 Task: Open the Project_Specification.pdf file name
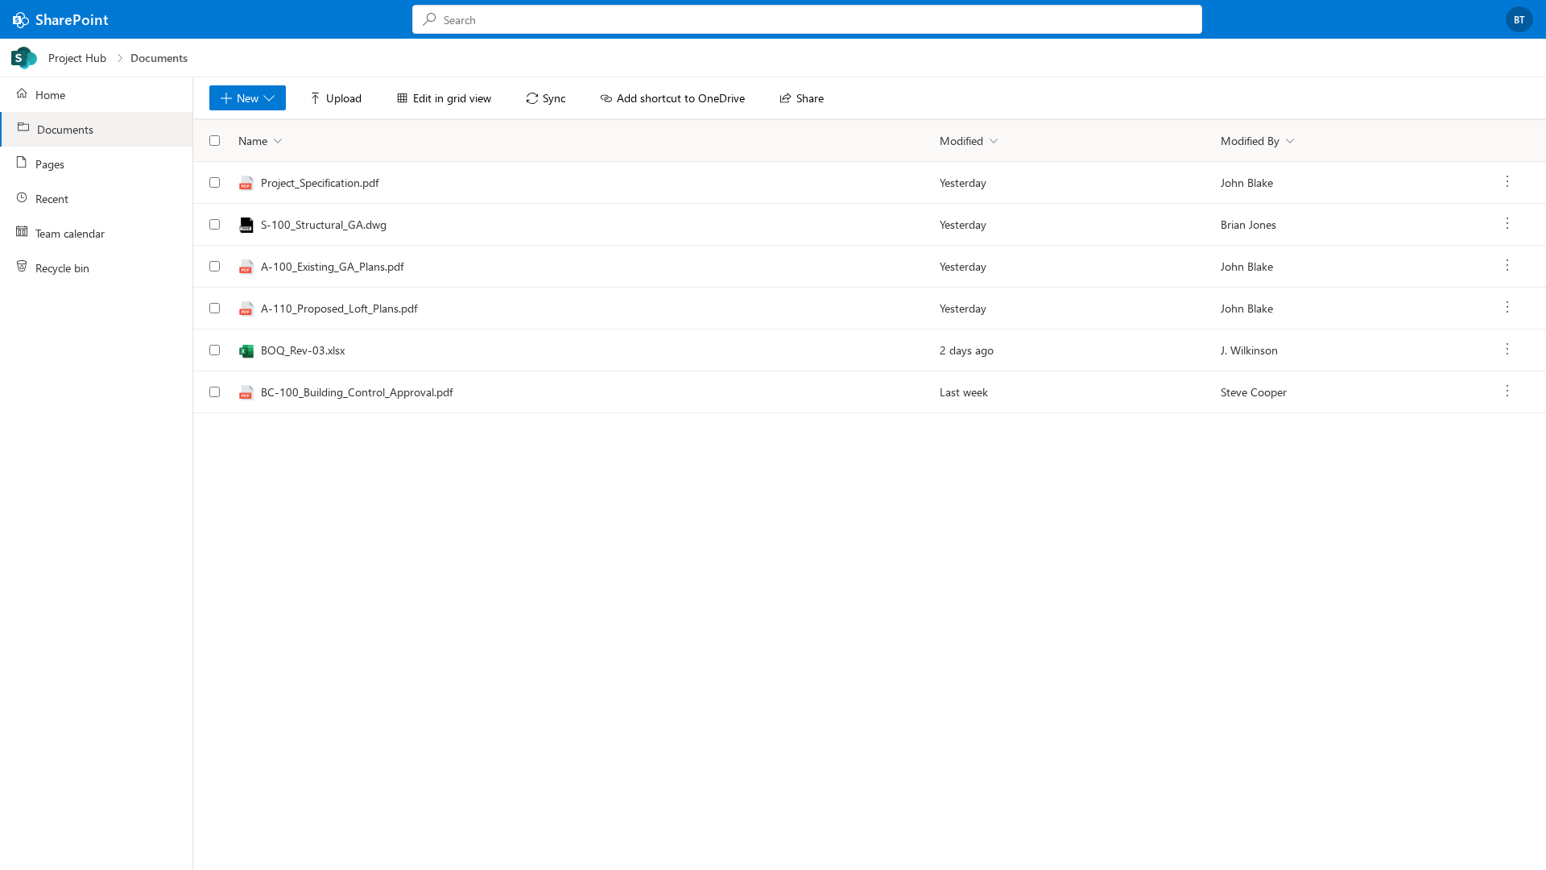click(x=320, y=183)
